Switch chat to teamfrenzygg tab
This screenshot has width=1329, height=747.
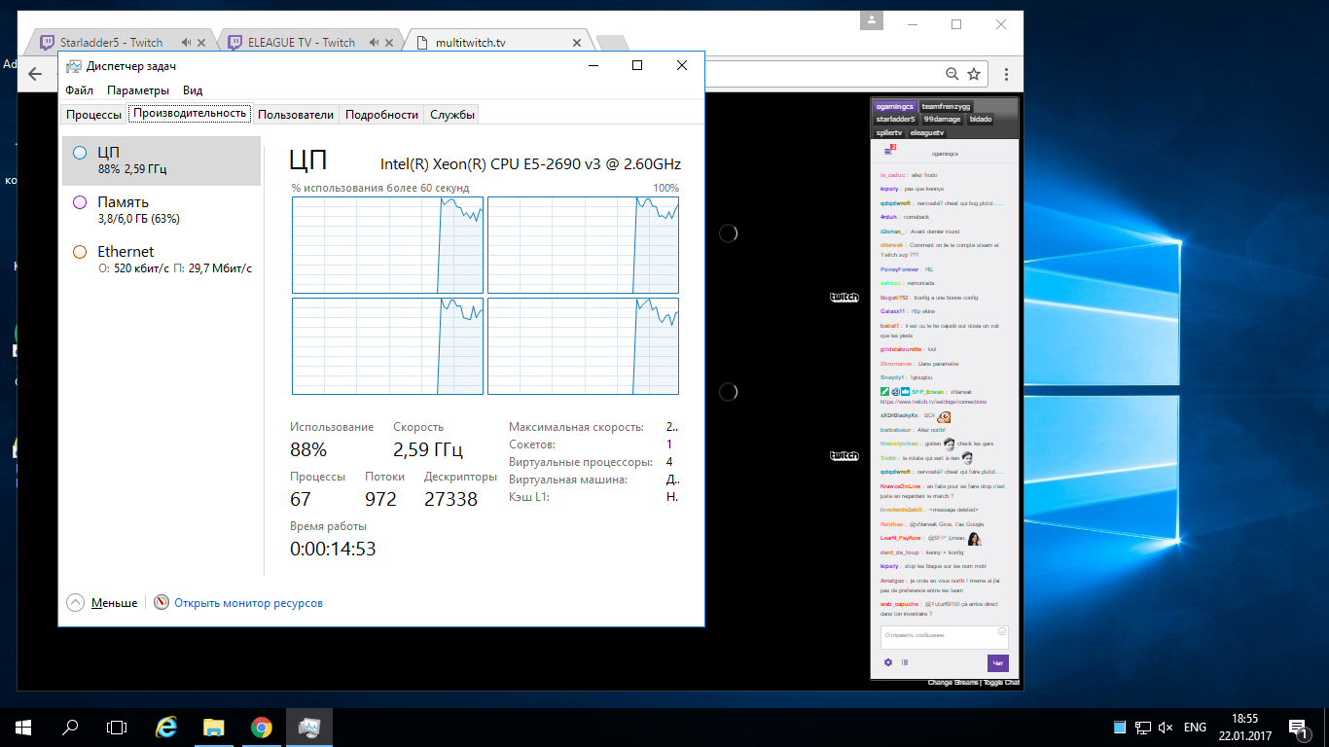point(947,106)
